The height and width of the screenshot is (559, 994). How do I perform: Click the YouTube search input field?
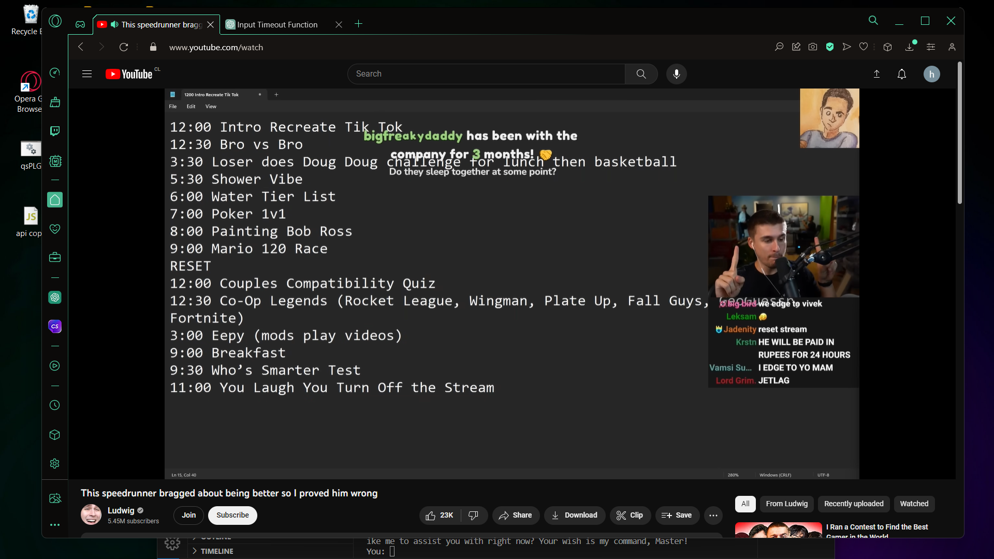487,74
